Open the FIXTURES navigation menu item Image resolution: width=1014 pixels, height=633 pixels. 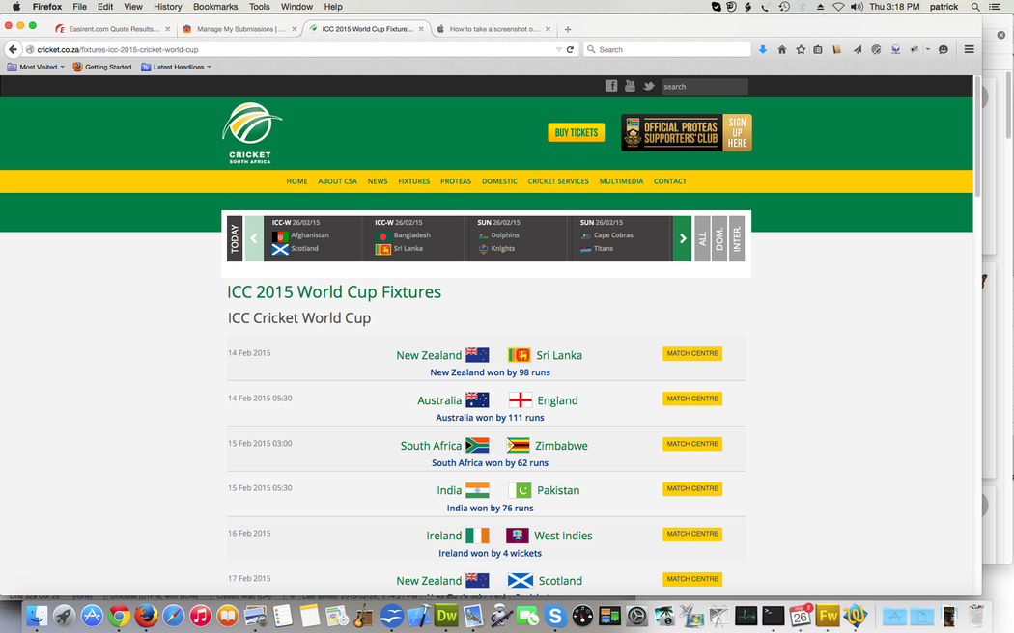click(414, 181)
